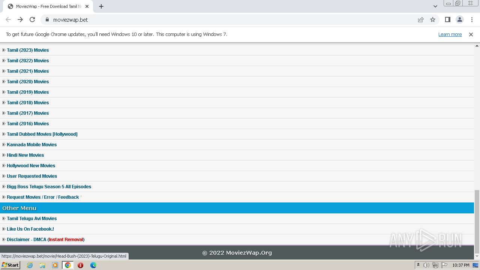Click arrow bullet beside Tamil (2021) Movies
The width and height of the screenshot is (480, 270).
[4, 71]
